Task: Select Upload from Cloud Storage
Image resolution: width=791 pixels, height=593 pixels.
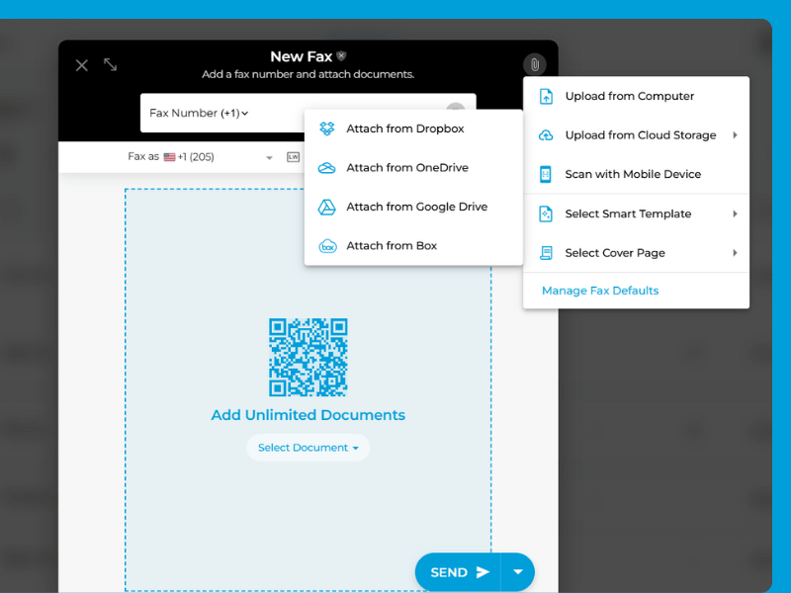Action: (x=636, y=135)
